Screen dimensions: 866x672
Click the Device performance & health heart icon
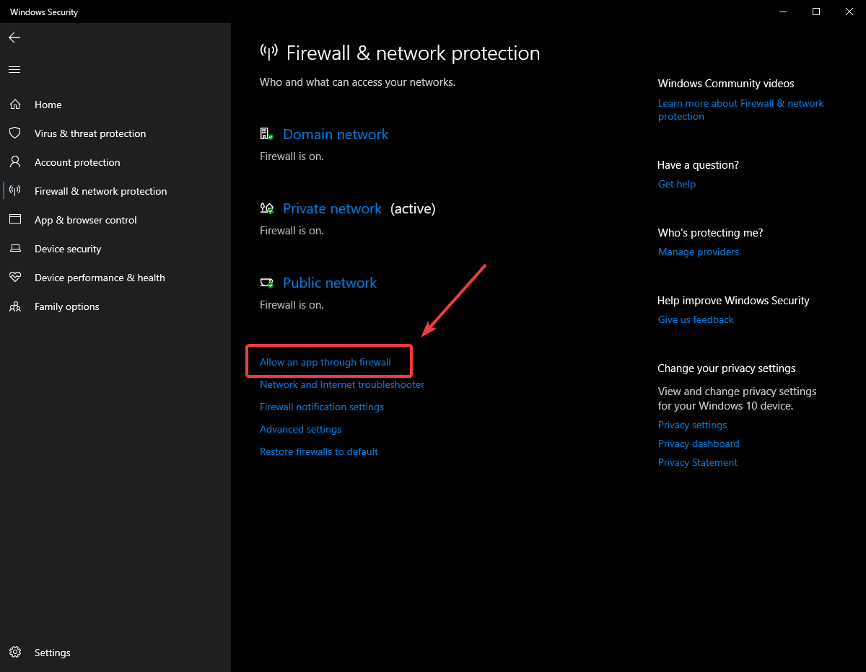(x=15, y=277)
